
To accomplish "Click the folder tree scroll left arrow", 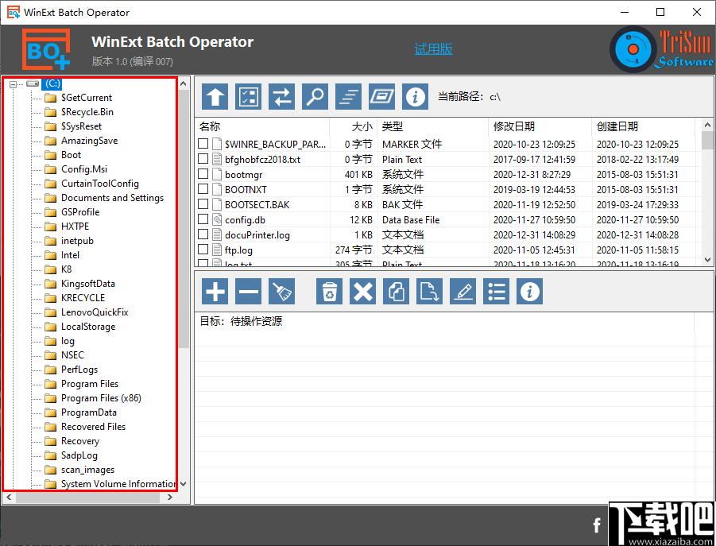I will [x=8, y=498].
